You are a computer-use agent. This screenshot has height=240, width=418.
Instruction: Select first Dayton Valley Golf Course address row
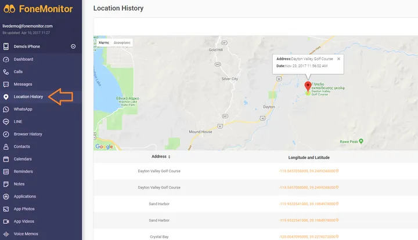(x=159, y=171)
